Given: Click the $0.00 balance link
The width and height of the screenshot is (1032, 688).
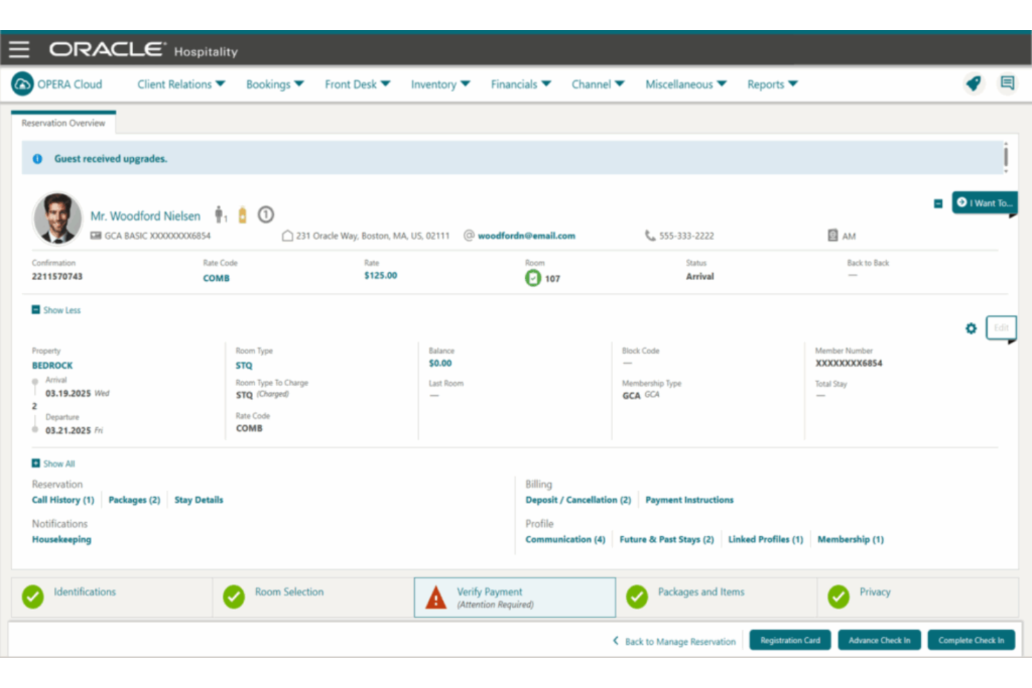Looking at the screenshot, I should point(440,363).
